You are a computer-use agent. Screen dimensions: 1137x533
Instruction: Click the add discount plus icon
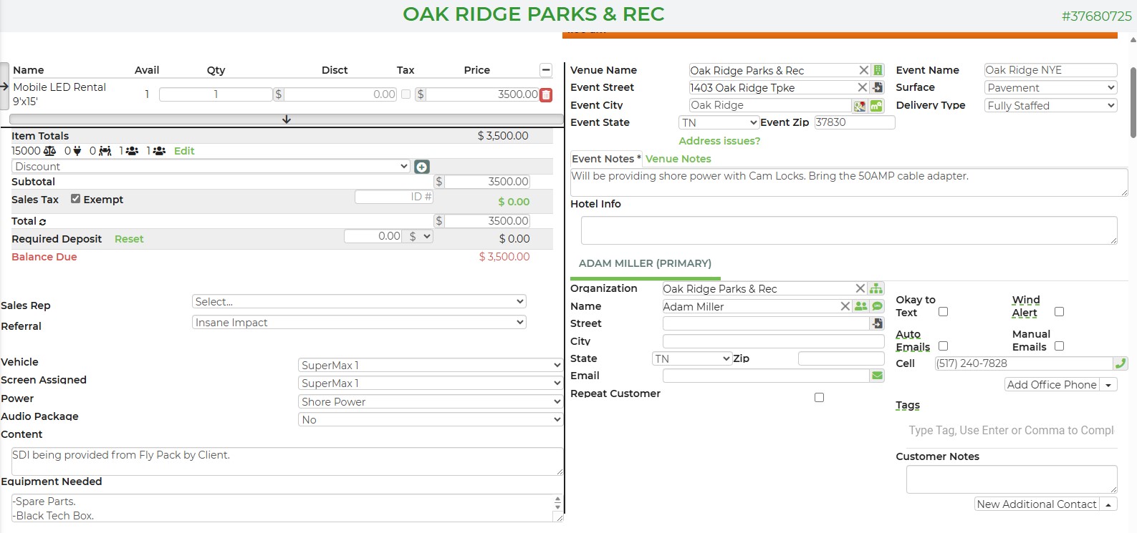pyautogui.click(x=422, y=167)
